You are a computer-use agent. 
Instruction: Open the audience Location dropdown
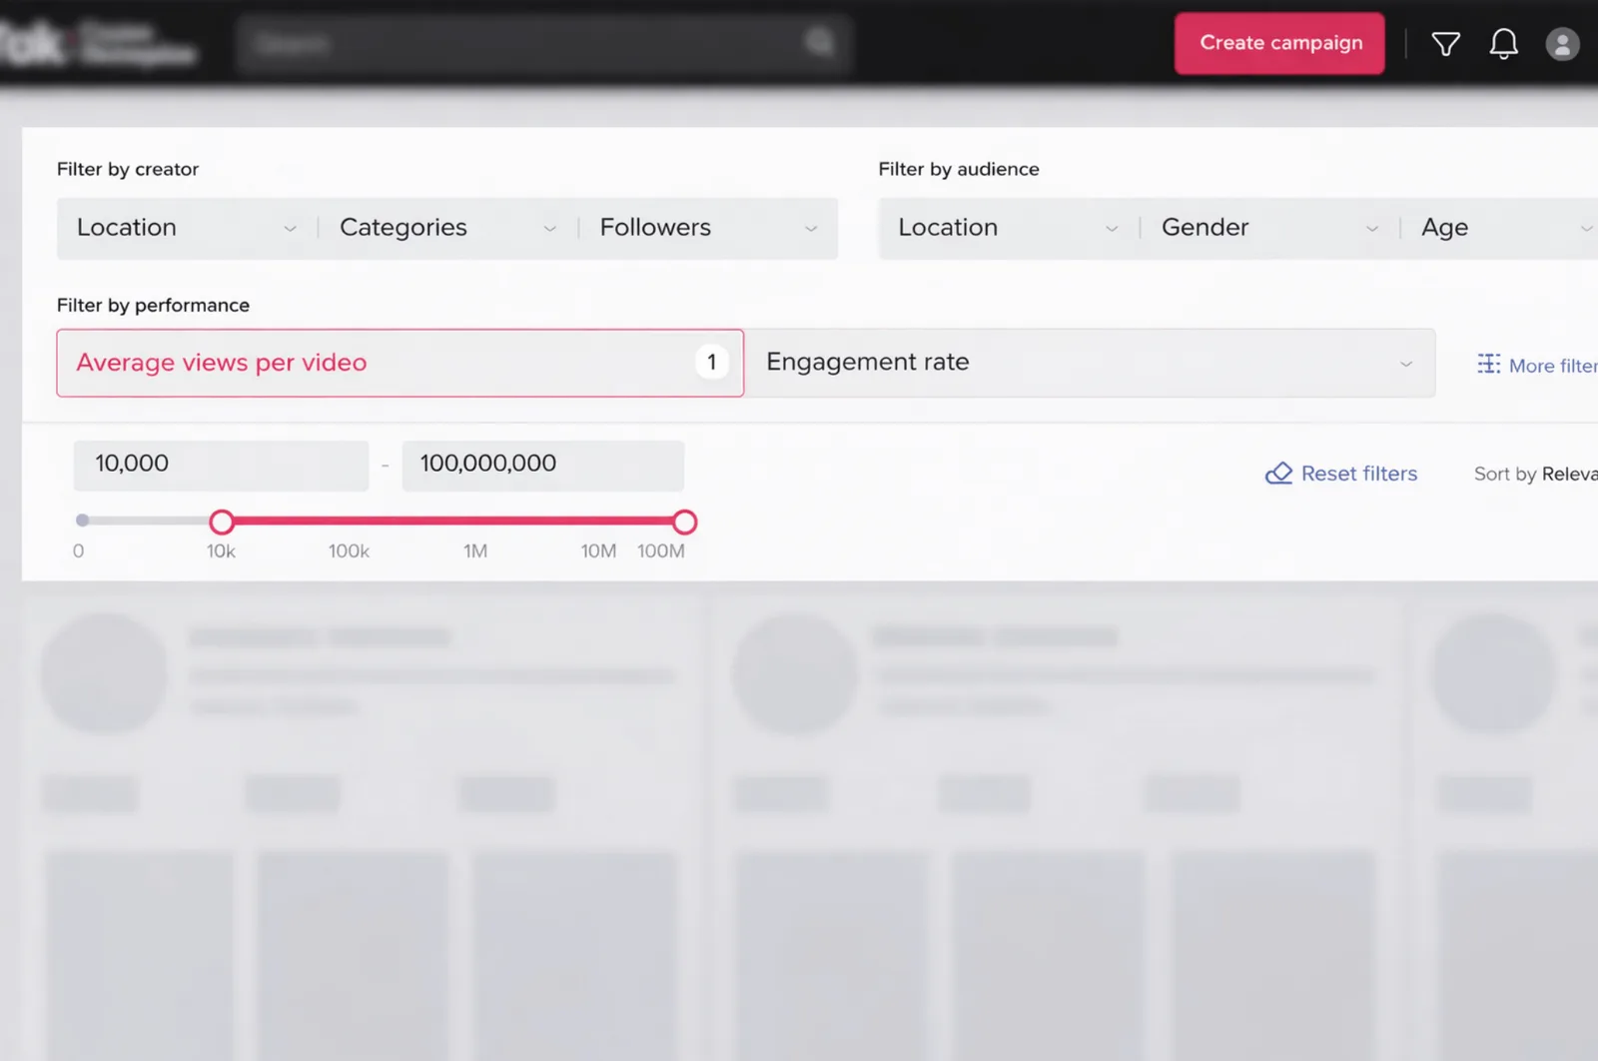coord(1008,228)
